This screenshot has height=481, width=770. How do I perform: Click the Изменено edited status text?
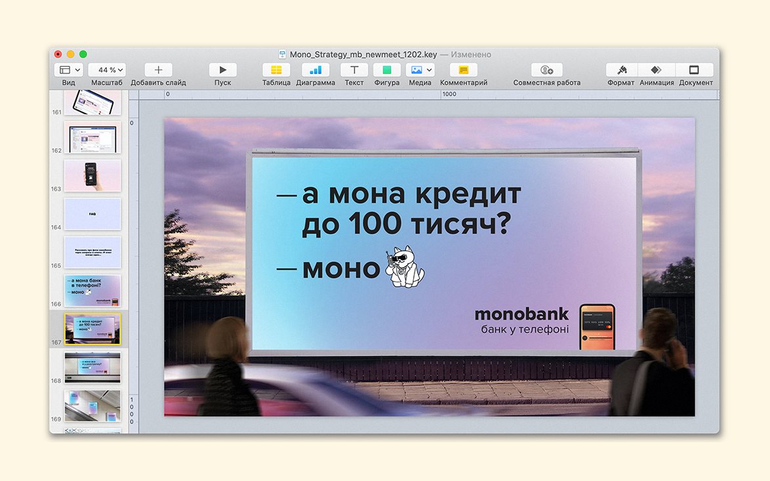pyautogui.click(x=470, y=54)
